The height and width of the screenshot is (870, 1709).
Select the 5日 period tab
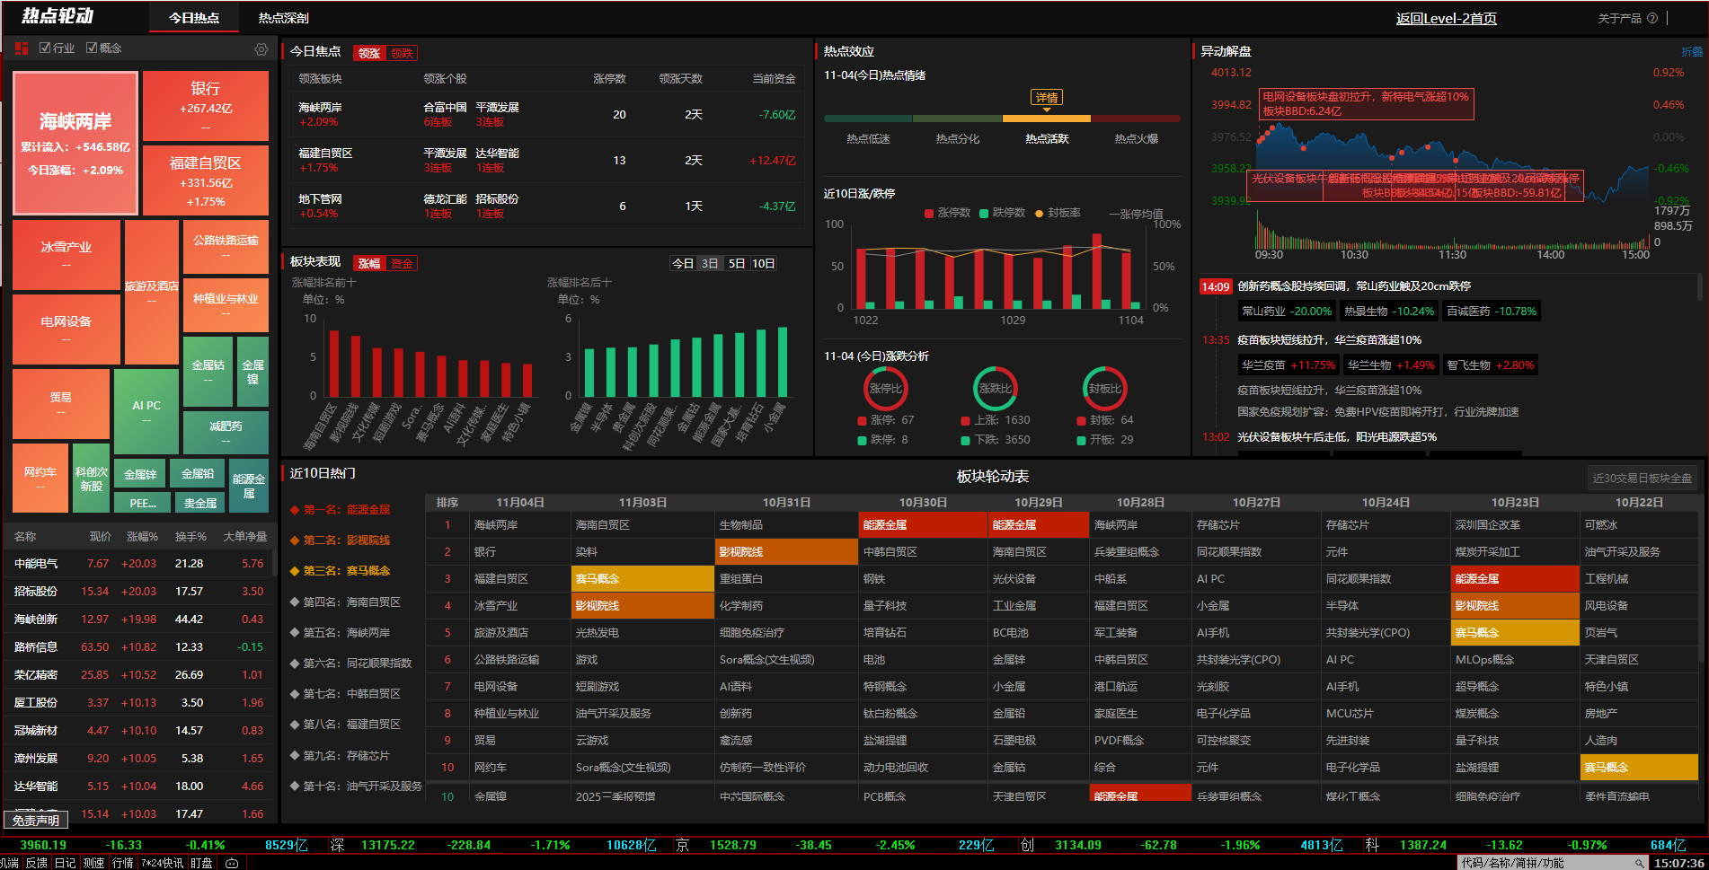point(737,264)
